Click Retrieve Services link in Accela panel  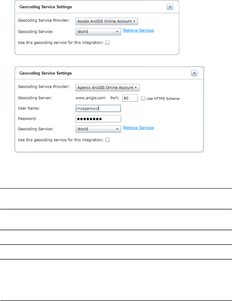click(138, 31)
